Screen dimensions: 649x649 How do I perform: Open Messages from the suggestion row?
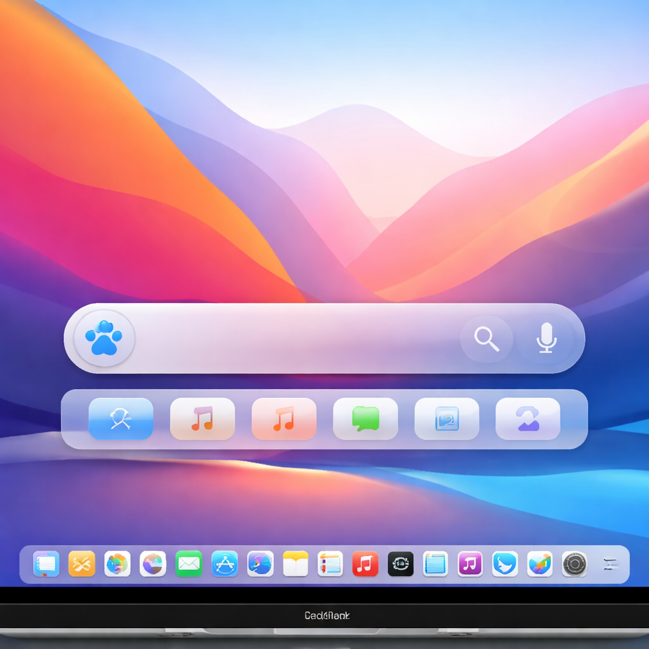click(365, 419)
